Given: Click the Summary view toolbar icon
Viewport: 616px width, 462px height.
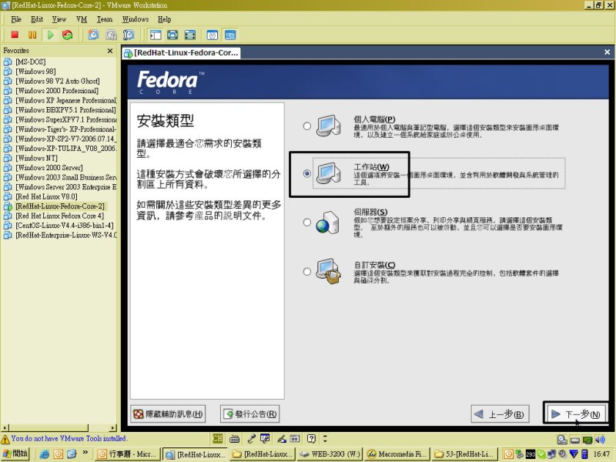Looking at the screenshot, I should (x=213, y=35).
